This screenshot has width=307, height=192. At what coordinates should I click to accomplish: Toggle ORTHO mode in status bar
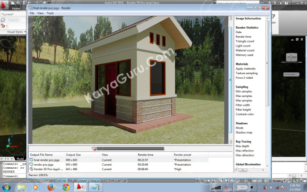click(62, 181)
